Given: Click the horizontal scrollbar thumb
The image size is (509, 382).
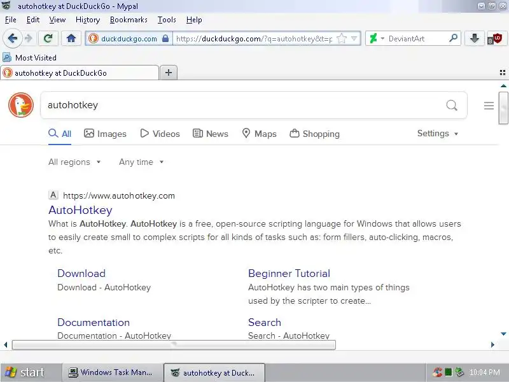Looking at the screenshot, I should pyautogui.click(x=174, y=344).
